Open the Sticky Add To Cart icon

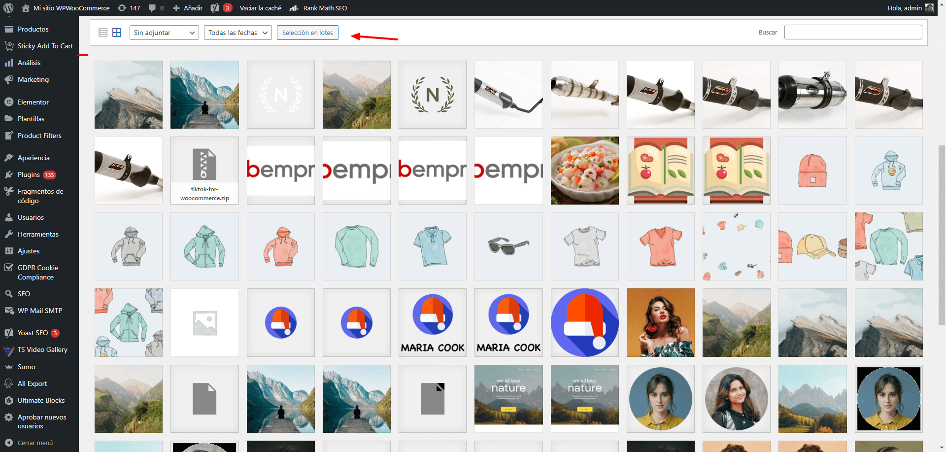coord(8,46)
